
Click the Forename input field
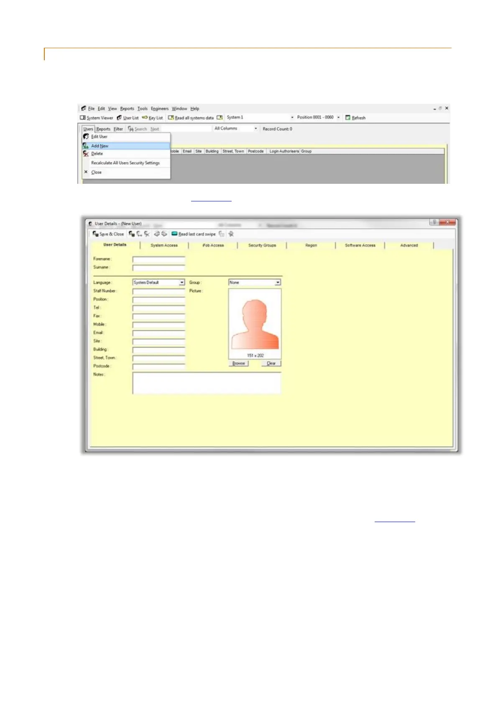[159, 260]
